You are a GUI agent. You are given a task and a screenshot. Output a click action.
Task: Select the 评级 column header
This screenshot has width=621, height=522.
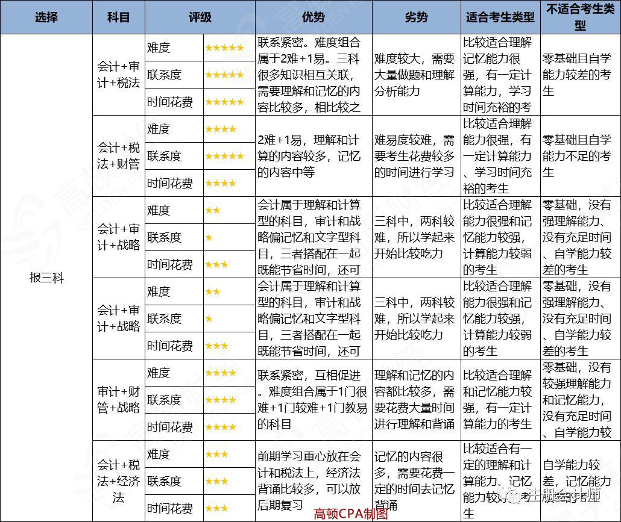pyautogui.click(x=200, y=17)
